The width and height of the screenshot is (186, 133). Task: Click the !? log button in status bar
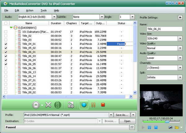132,127
